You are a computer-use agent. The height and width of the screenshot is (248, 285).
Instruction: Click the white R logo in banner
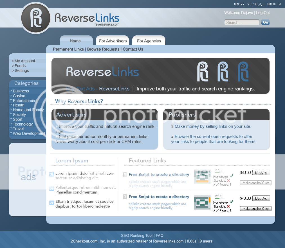(x=203, y=72)
